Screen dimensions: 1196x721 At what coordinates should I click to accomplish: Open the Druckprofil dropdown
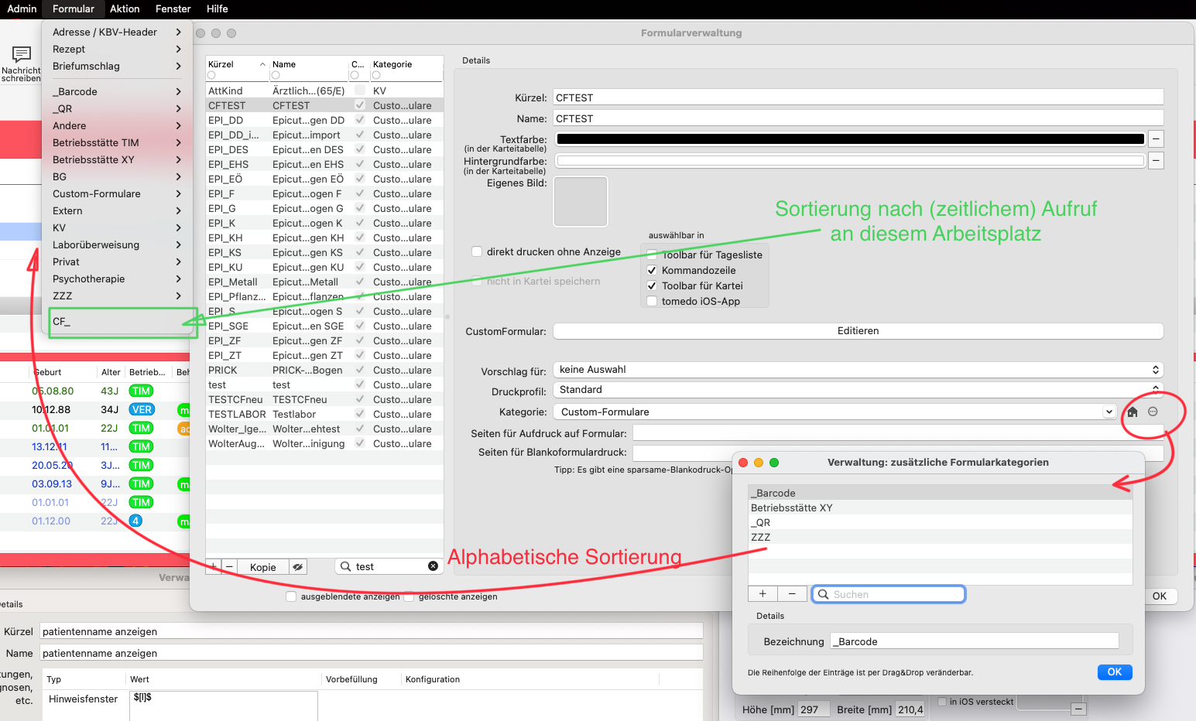(x=858, y=390)
